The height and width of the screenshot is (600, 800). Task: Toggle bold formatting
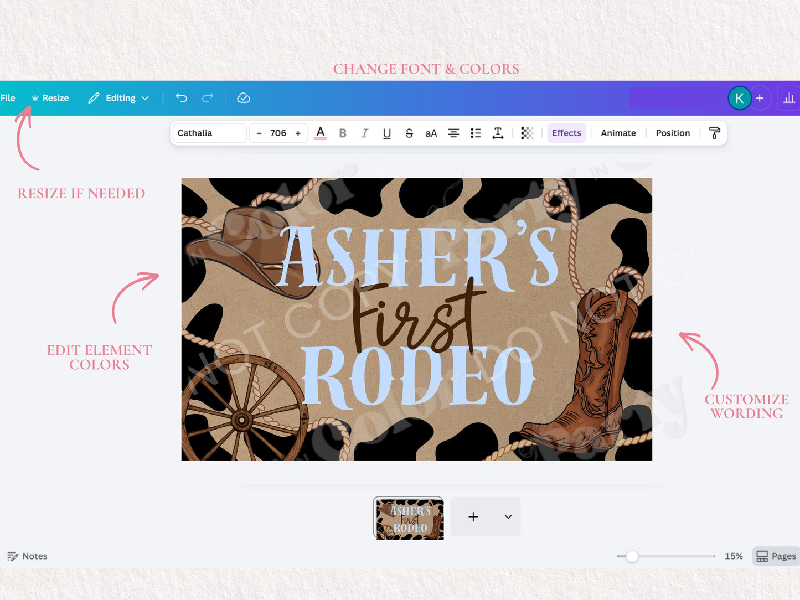click(x=343, y=133)
